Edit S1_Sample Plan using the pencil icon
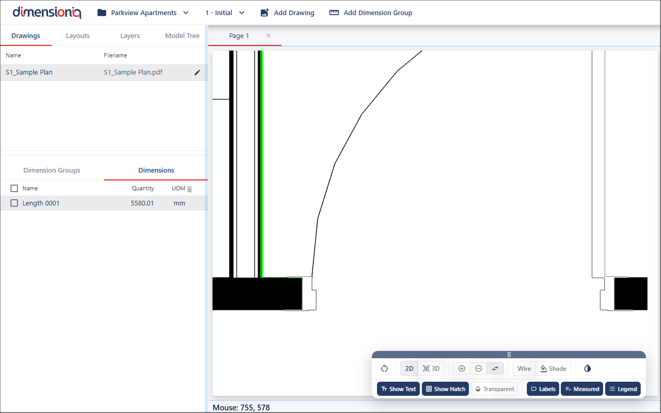This screenshot has height=413, width=661. coord(197,72)
